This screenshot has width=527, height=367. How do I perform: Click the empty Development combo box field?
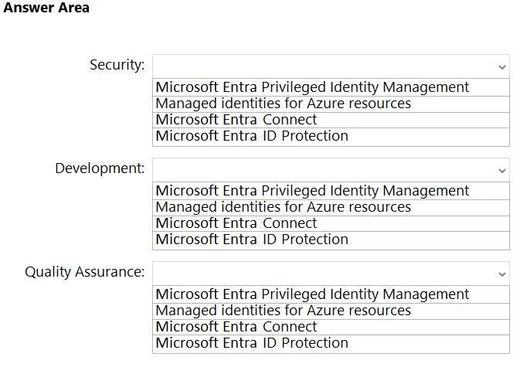325,169
